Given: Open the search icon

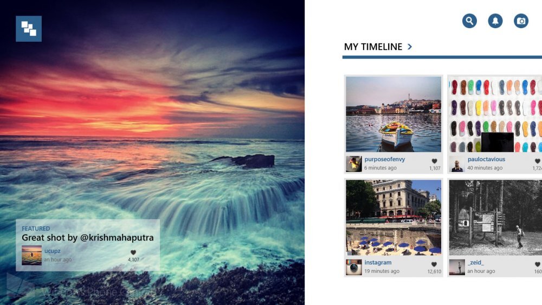Looking at the screenshot, I should (x=469, y=21).
